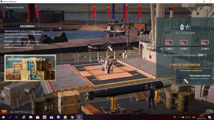
Task: Click the 'У ВАС НЕТ КОНТЕЙНЕРОВ' text
Action: pos(185,65)
